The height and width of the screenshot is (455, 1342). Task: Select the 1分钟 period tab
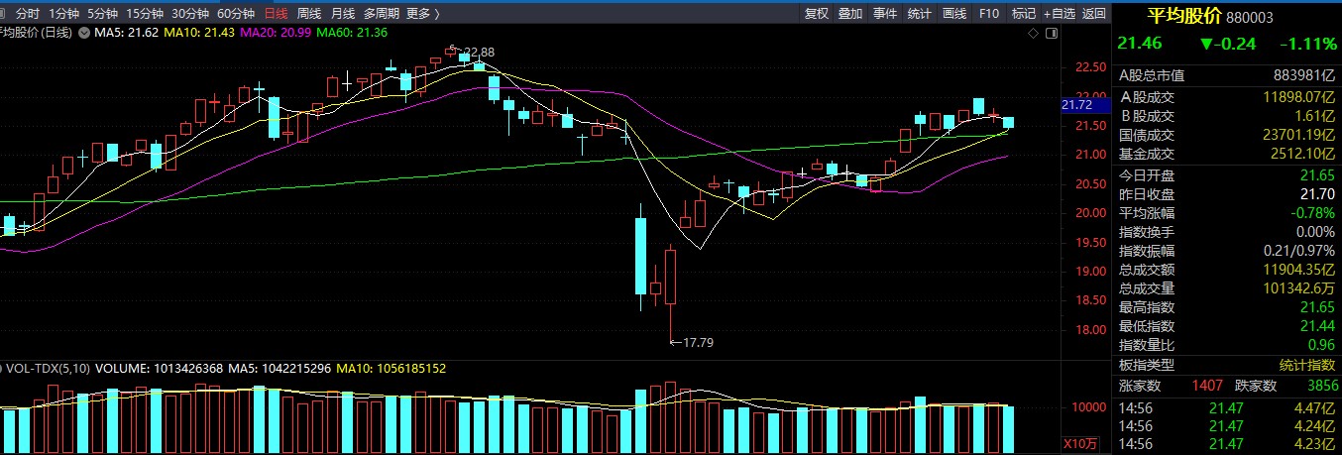(63, 14)
